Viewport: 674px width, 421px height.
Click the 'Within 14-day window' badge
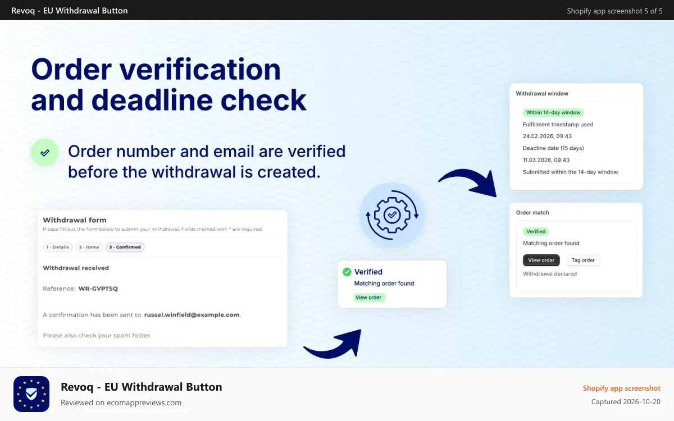(x=553, y=112)
